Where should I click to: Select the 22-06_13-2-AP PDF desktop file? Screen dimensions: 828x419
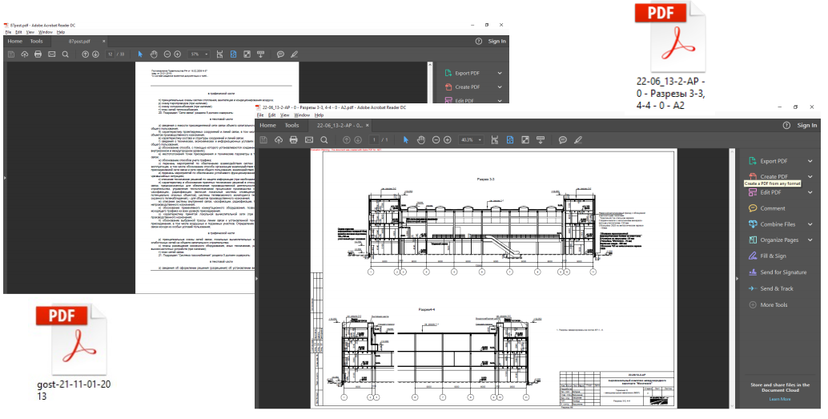tap(670, 57)
